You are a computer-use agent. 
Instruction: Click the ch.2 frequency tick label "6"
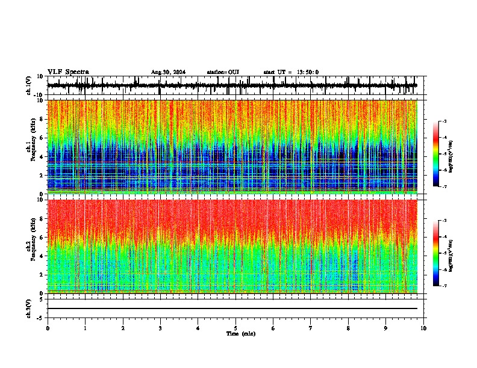coord(42,238)
